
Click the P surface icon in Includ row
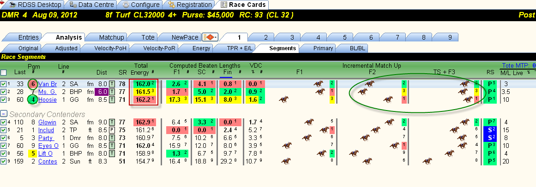coord(112,130)
